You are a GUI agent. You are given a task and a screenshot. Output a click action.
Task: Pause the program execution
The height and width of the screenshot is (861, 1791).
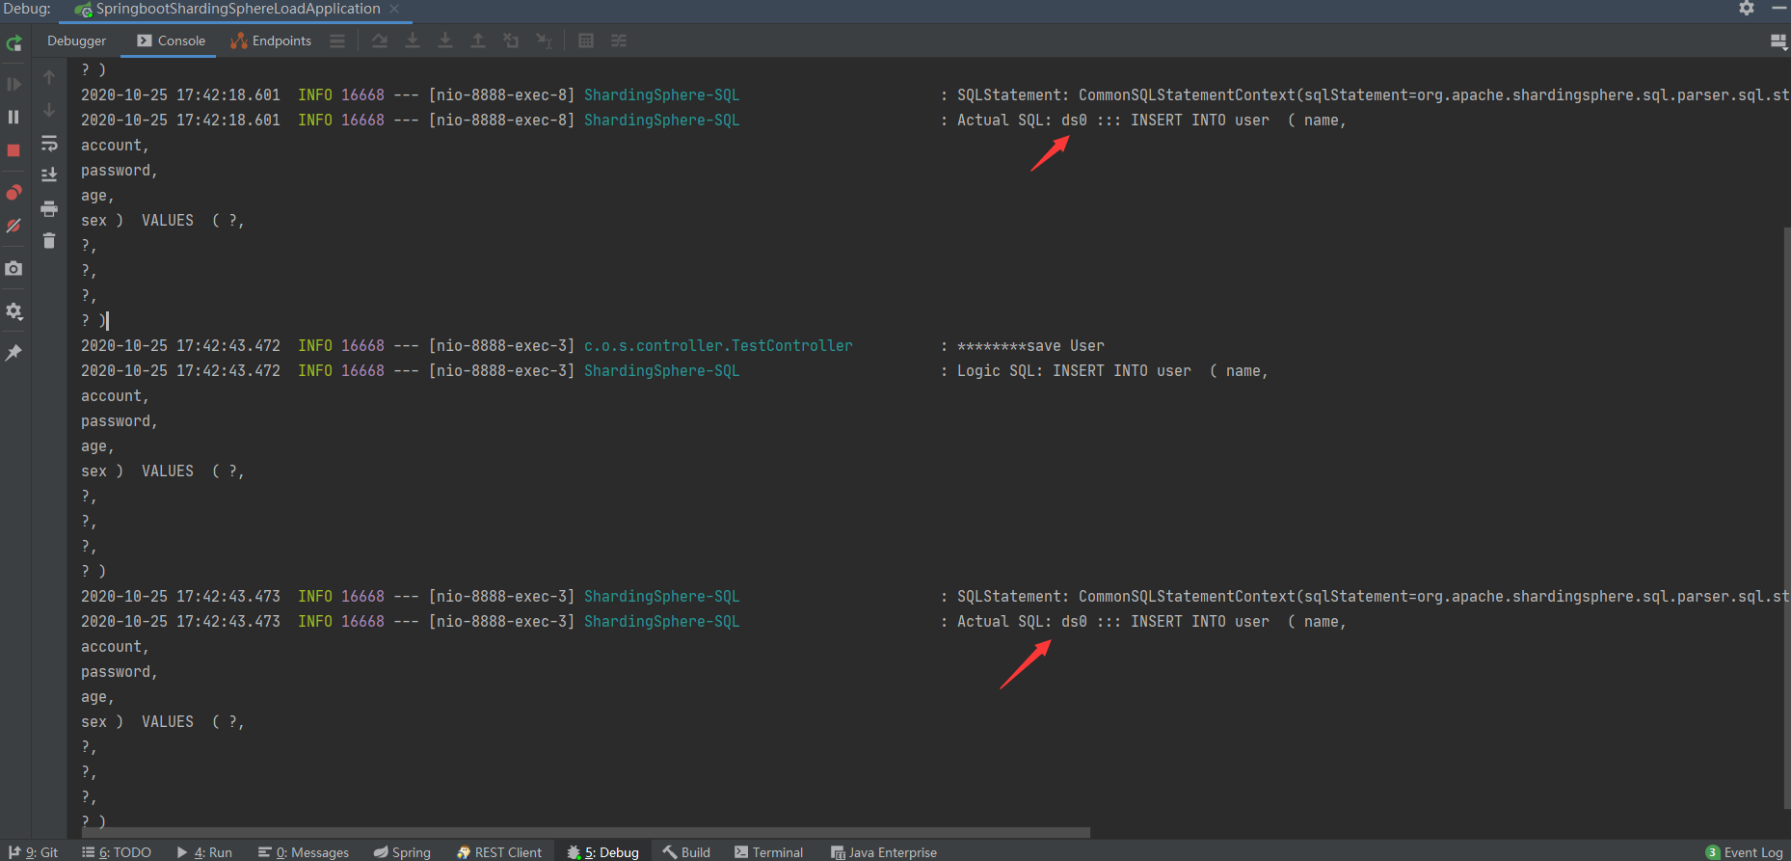coord(14,117)
